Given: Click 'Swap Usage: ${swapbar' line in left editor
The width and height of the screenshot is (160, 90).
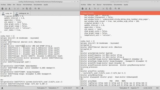Looking at the screenshot, I should pyautogui.click(x=26, y=74).
